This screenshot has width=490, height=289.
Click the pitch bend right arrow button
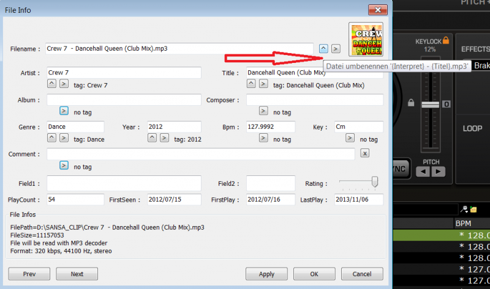click(x=438, y=172)
